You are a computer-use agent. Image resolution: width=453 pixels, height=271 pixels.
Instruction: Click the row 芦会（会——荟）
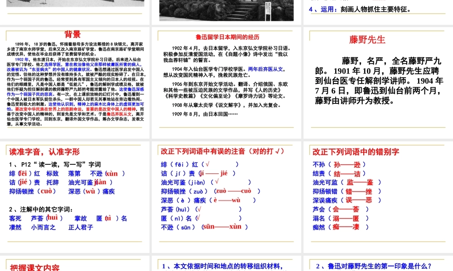(341, 210)
